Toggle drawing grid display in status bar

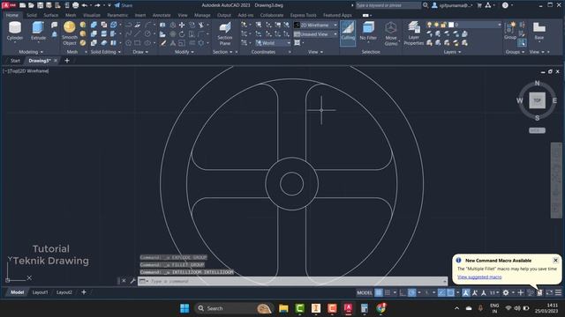coord(379,292)
